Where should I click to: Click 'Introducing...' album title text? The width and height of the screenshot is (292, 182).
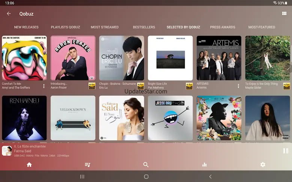point(59,84)
